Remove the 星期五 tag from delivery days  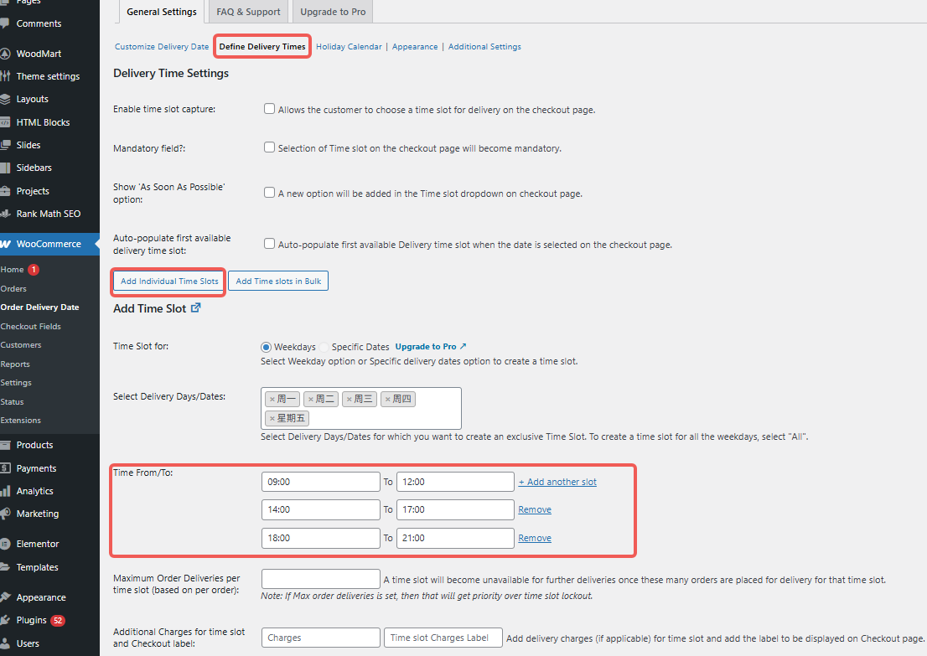pos(272,418)
